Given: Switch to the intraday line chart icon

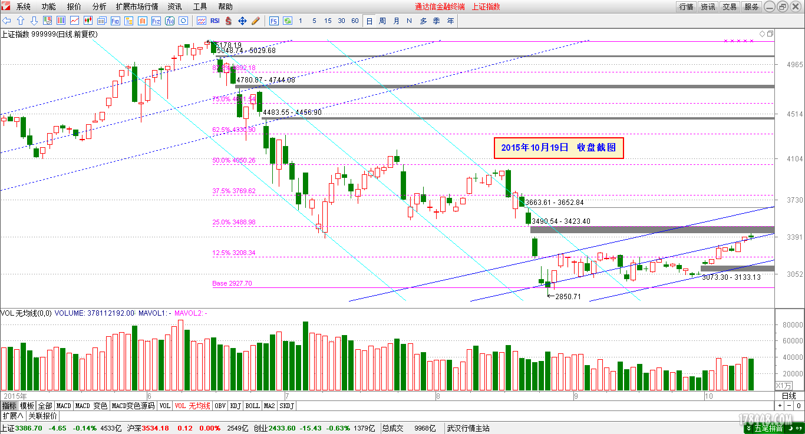Looking at the screenshot, I should [74, 21].
